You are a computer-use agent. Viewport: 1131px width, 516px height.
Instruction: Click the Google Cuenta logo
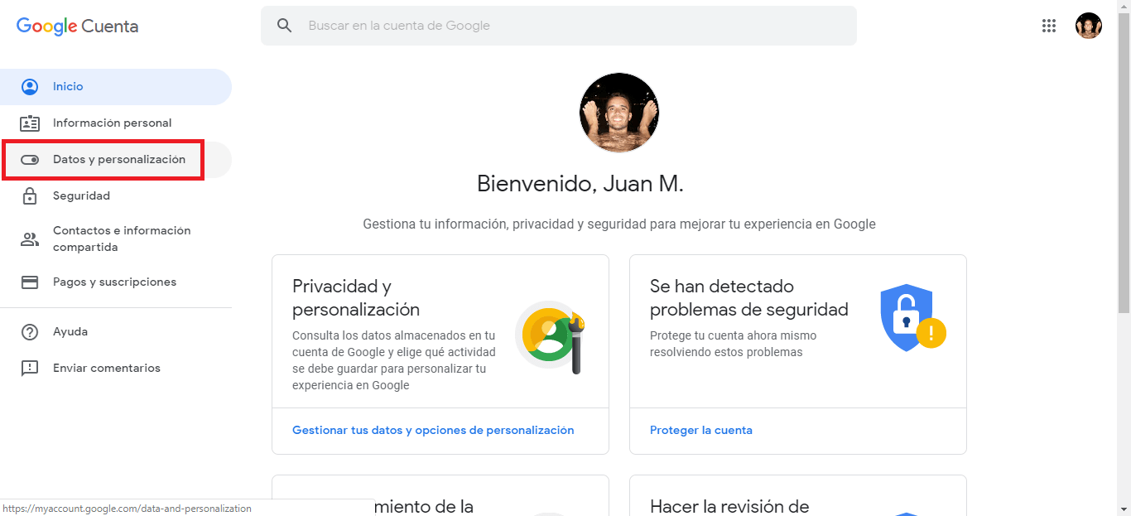click(x=78, y=26)
